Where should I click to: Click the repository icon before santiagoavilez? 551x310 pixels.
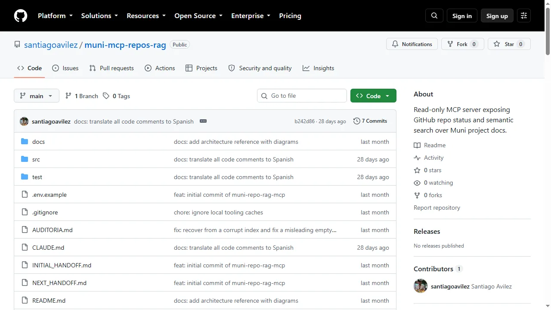[17, 44]
